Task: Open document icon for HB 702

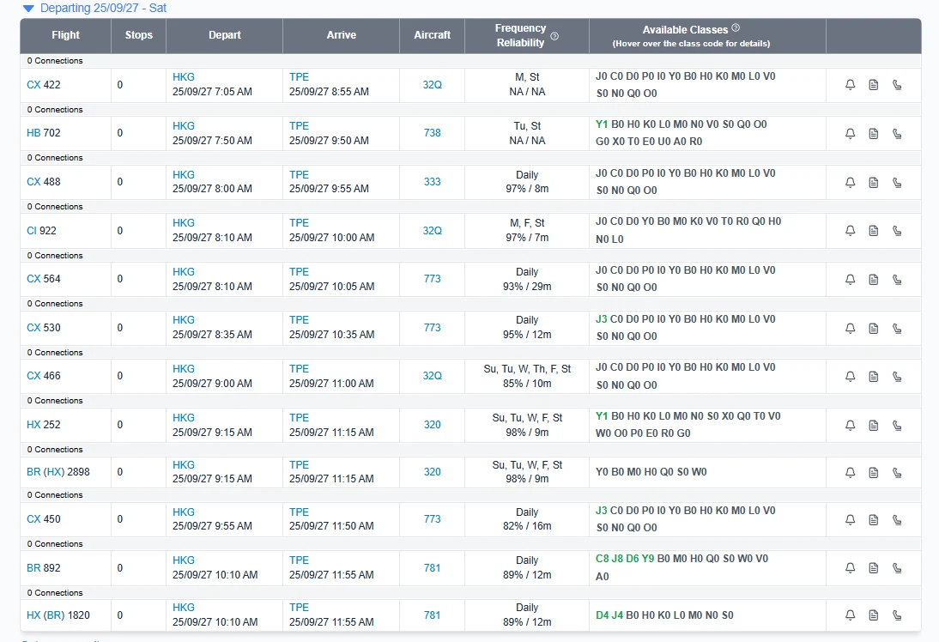Action: [873, 134]
